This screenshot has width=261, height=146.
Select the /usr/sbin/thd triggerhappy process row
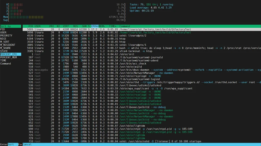pyautogui.click(x=142, y=82)
